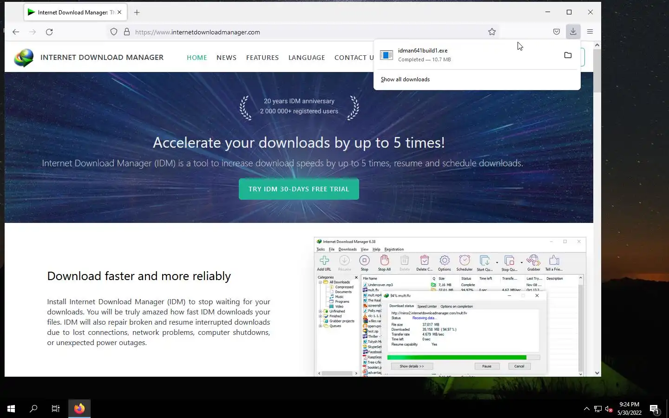Open the FEATURES nav item
Viewport: 669px width, 418px height.
pyautogui.click(x=262, y=58)
